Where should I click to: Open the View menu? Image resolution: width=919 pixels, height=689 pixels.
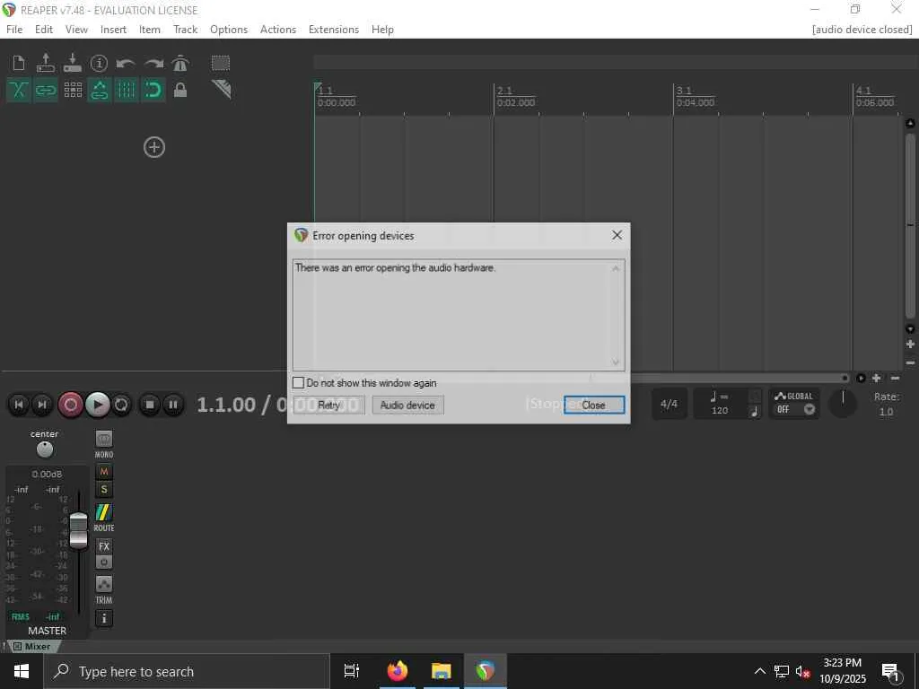76,30
